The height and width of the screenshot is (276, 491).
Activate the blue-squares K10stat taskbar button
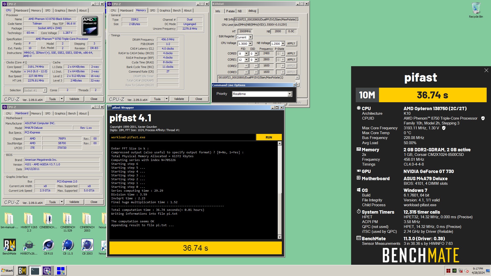click(x=61, y=271)
